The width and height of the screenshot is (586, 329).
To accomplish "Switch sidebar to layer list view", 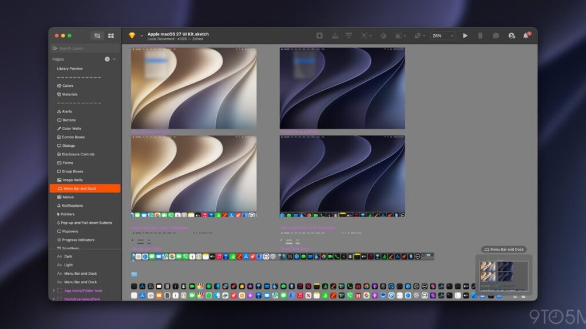I will 97,35.
